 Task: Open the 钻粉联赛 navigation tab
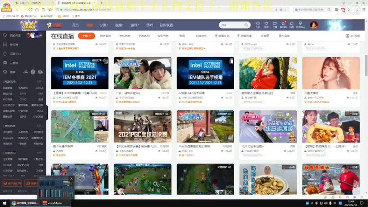click(x=167, y=25)
